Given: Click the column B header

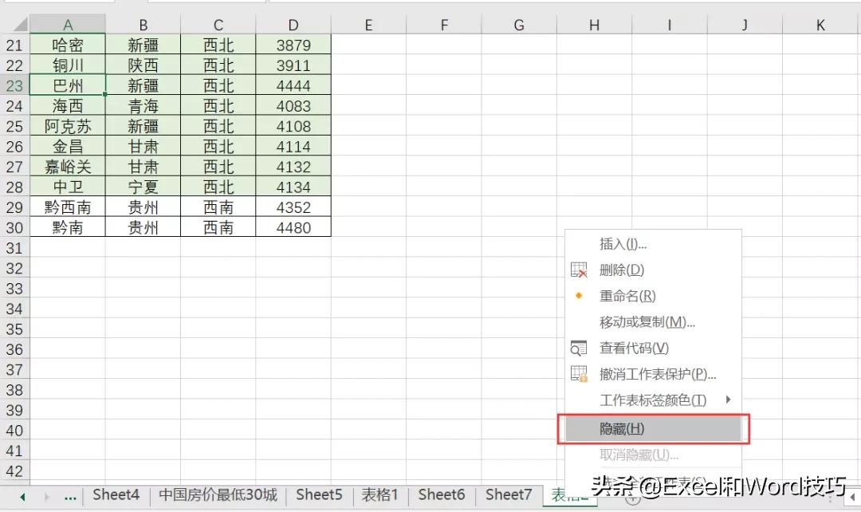Looking at the screenshot, I should tap(143, 23).
